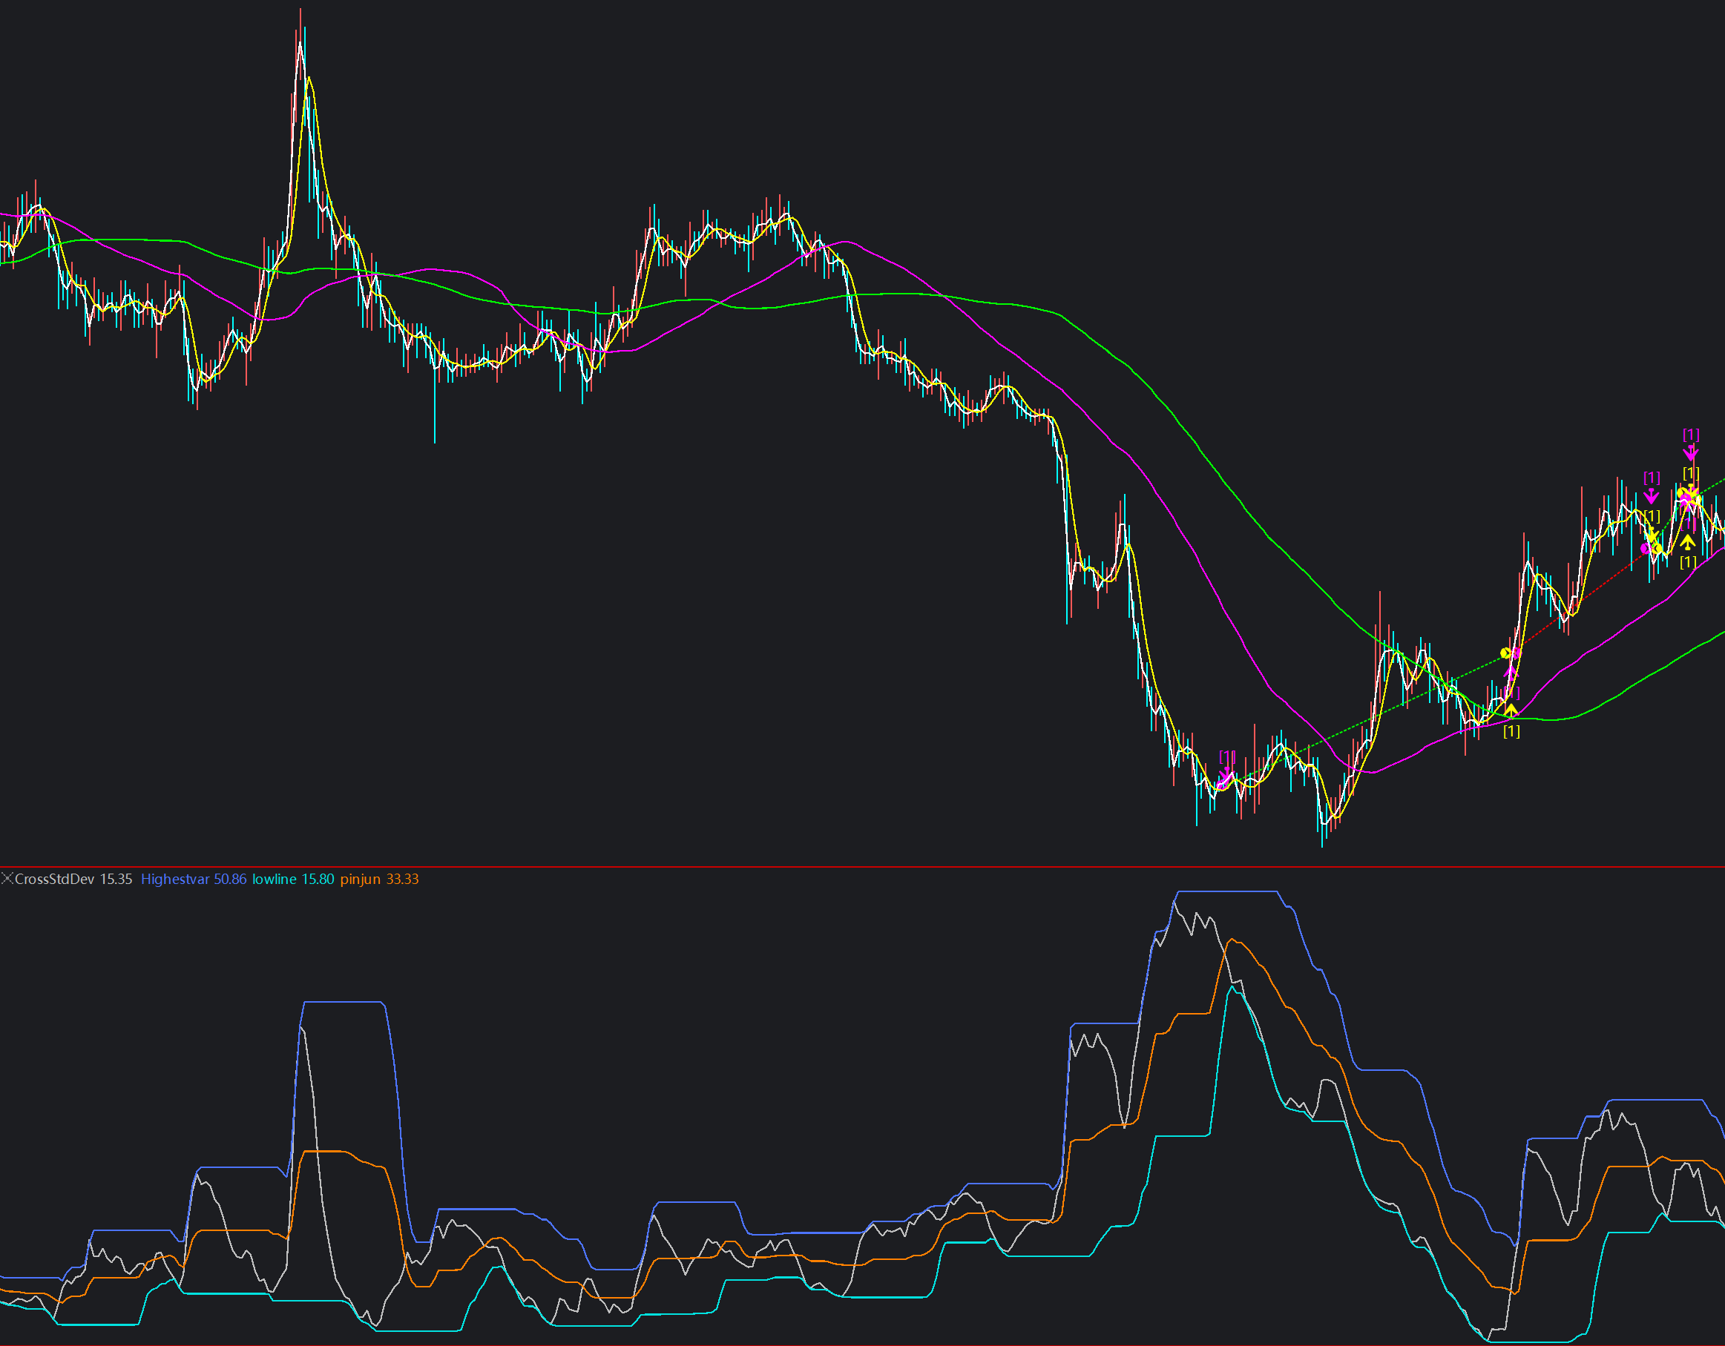
Task: Click the topmost magenta down-arrow signal
Action: click(x=1690, y=452)
